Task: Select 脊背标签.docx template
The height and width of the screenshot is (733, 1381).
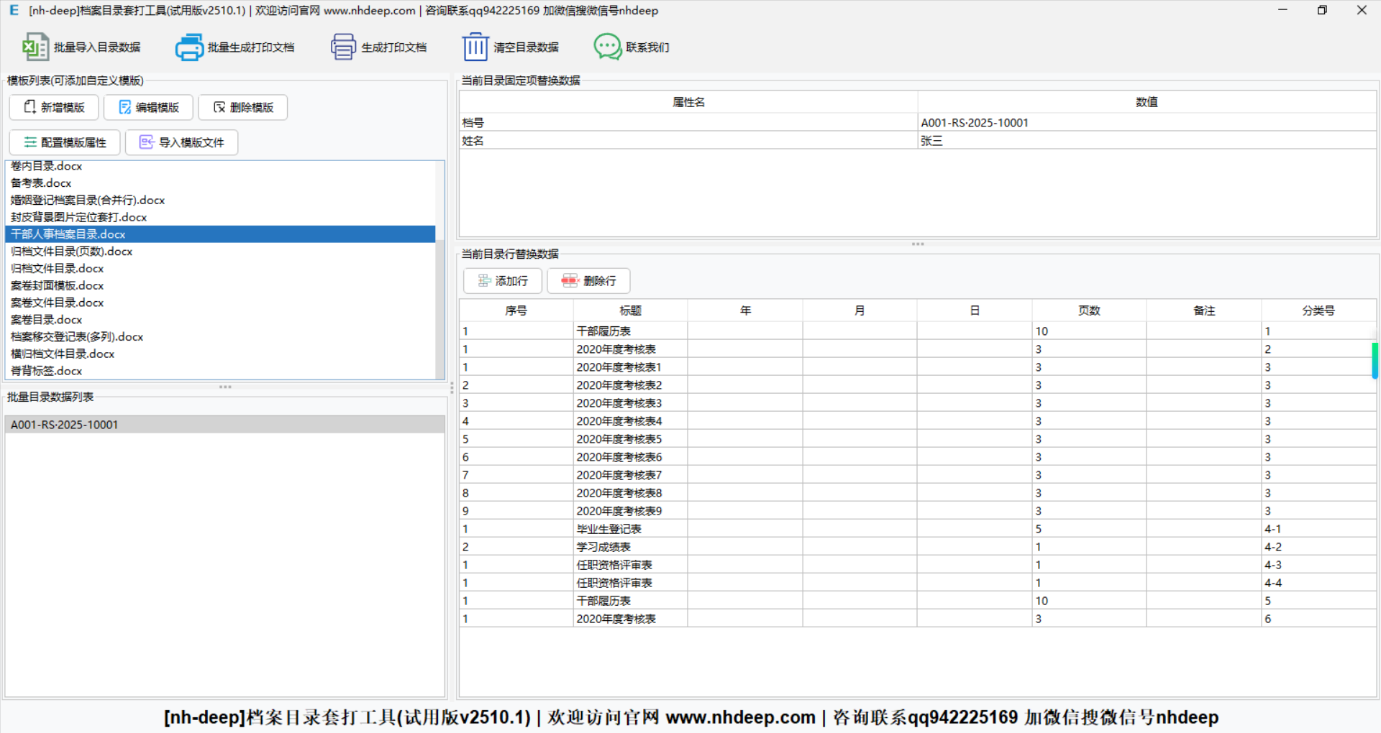Action: pos(47,371)
